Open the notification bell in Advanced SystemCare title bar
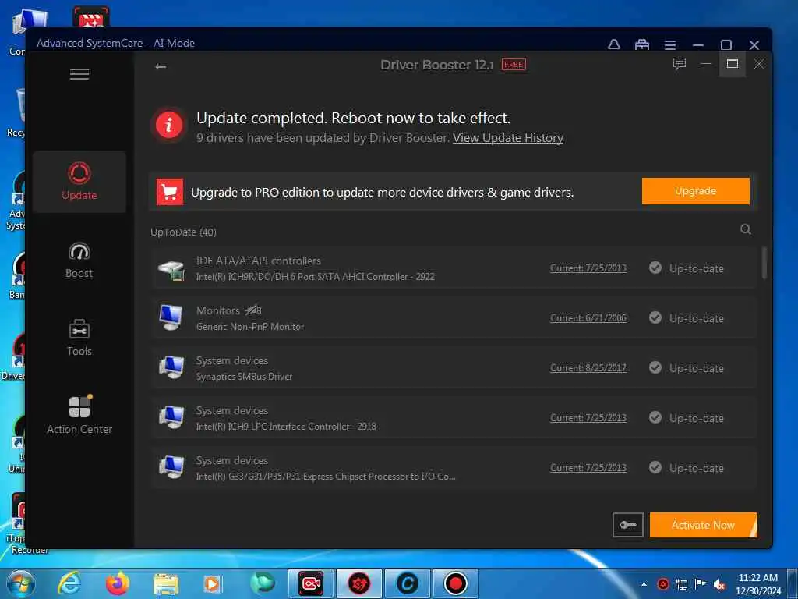Viewport: 798px width, 599px height. [614, 44]
